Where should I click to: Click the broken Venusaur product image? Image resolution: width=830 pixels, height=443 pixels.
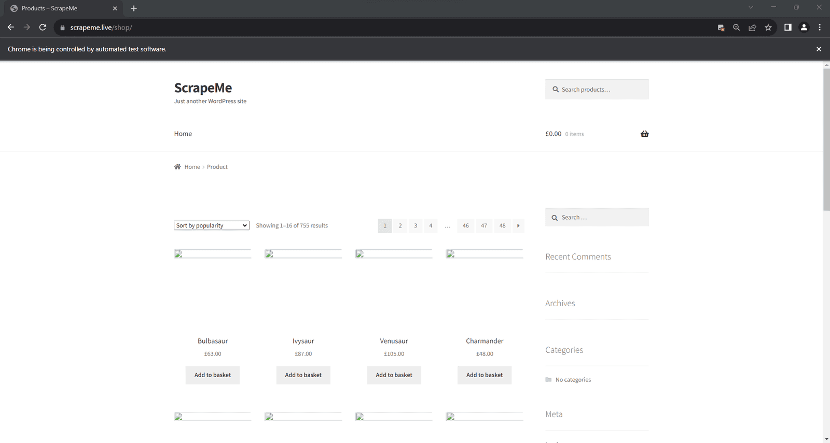coord(394,254)
